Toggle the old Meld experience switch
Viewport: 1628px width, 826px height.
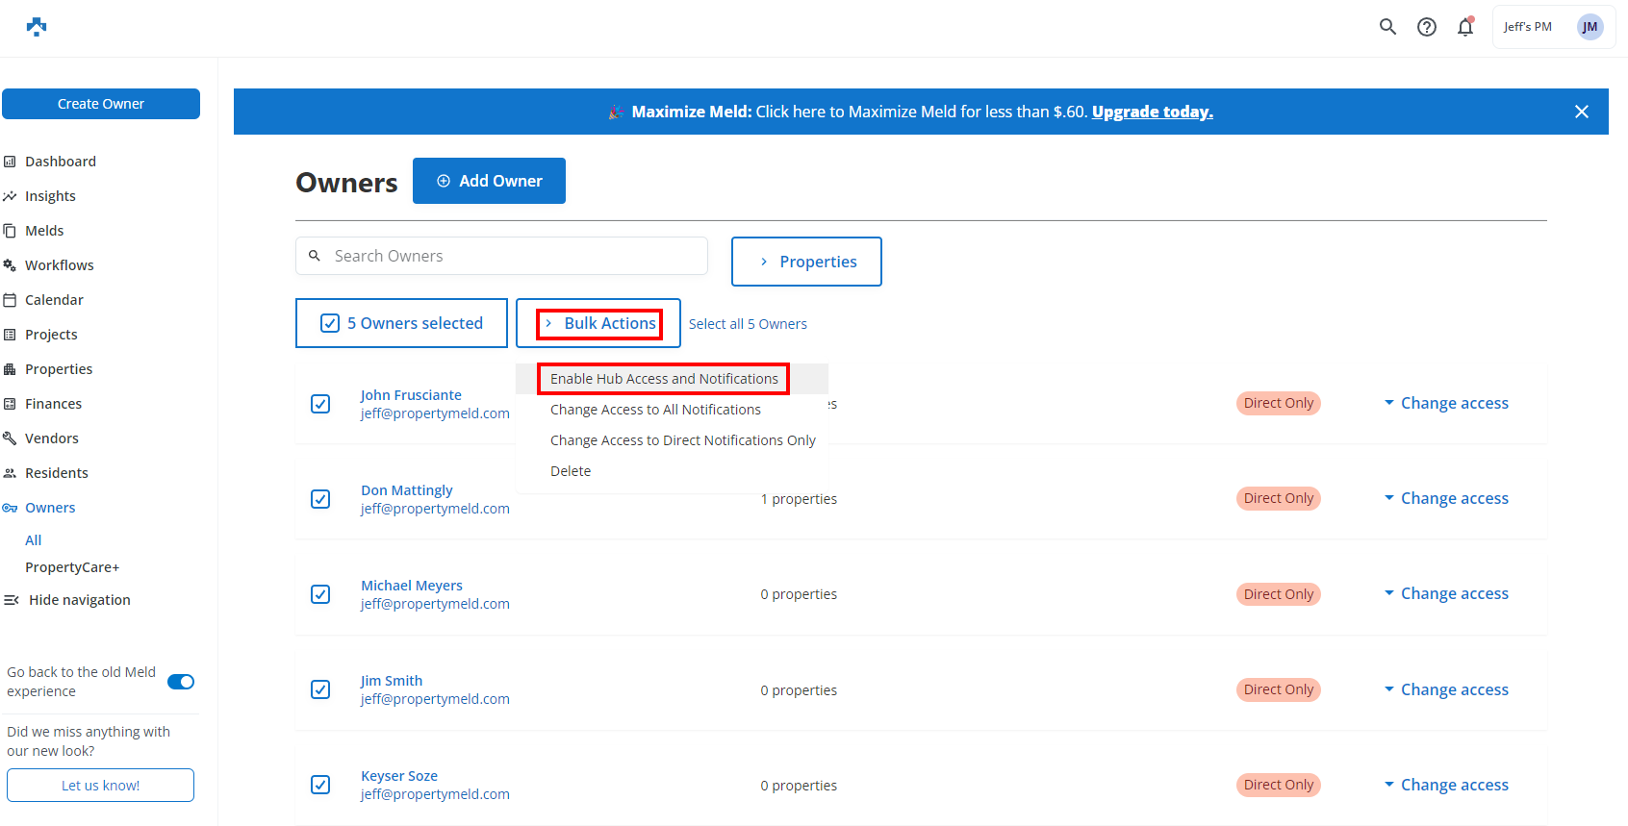click(181, 682)
